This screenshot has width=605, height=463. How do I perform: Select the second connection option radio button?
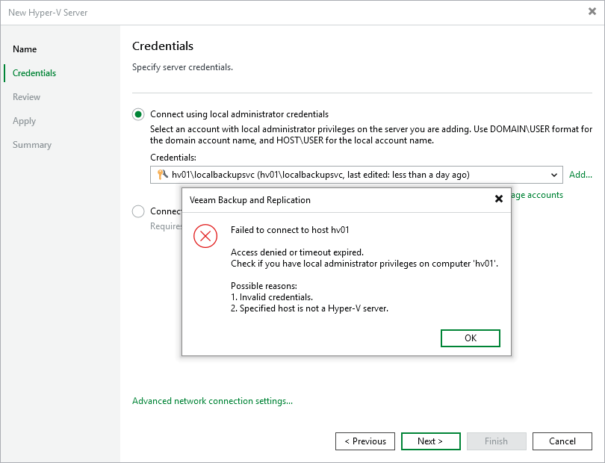[138, 211]
